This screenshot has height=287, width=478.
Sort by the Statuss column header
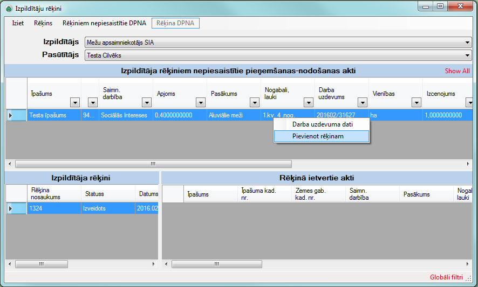click(94, 194)
